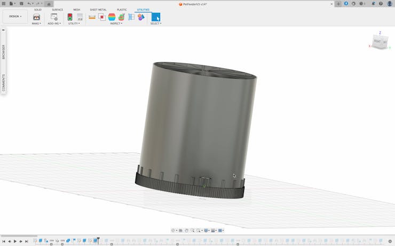Step timeline back one feature

(9, 241)
